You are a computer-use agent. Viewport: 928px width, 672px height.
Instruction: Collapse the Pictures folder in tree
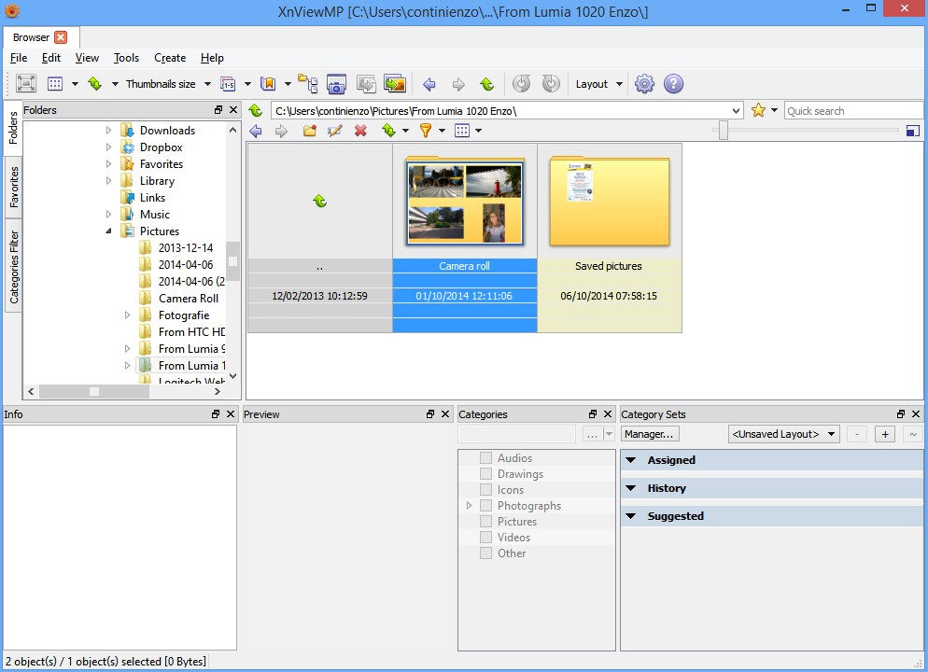(108, 231)
